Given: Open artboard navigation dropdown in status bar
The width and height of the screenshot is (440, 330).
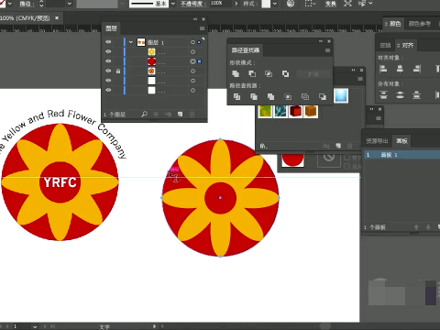Looking at the screenshot, I should click(x=35, y=326).
